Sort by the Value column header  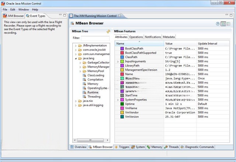coord(180,43)
